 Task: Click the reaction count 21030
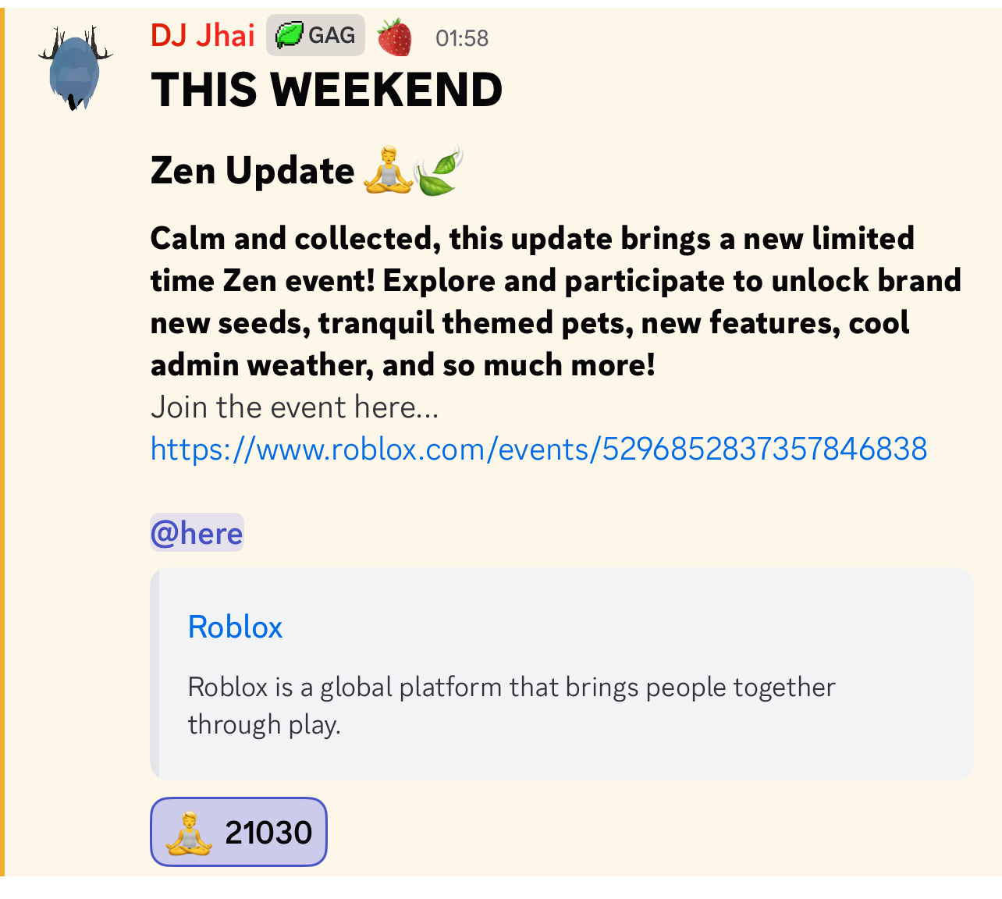pos(269,832)
